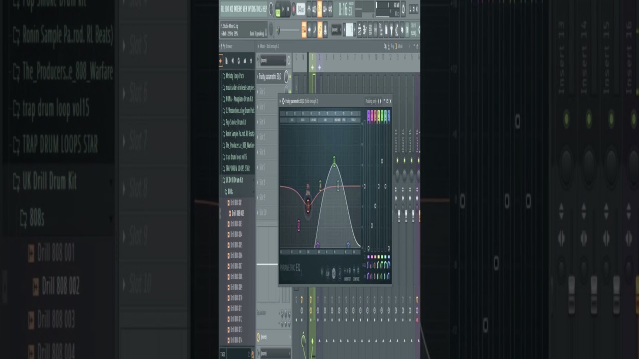Open the mixer Wide layout selector
639x359 pixels.
(x=400, y=46)
